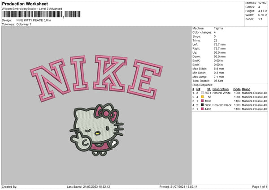The width and height of the screenshot is (269, 190).
Task: Select the St. column header
Action: point(209,89)
